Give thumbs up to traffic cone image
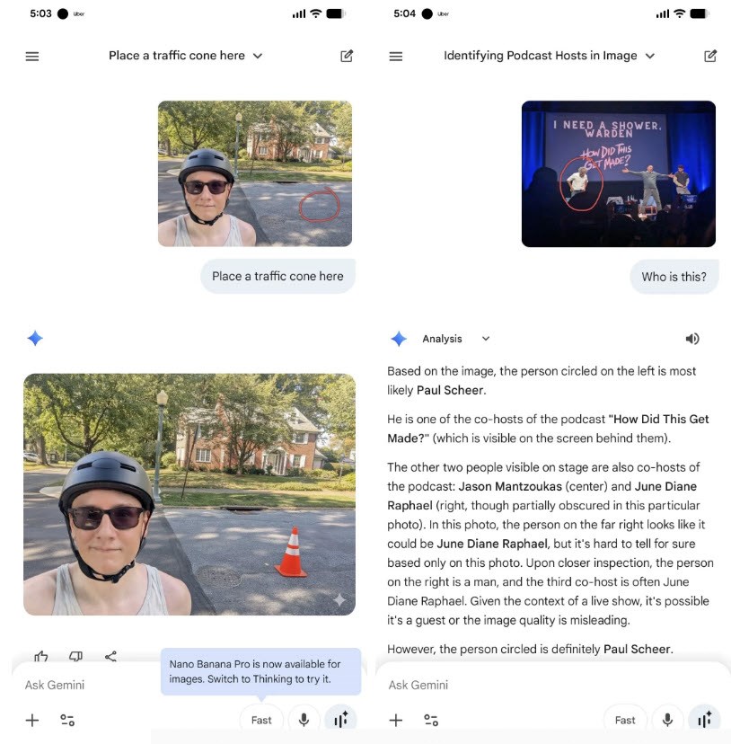 click(41, 656)
